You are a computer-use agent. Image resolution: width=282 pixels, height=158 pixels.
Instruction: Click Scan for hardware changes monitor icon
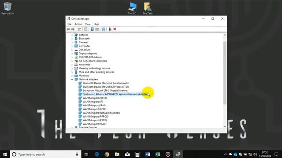pyautogui.click(x=104, y=29)
